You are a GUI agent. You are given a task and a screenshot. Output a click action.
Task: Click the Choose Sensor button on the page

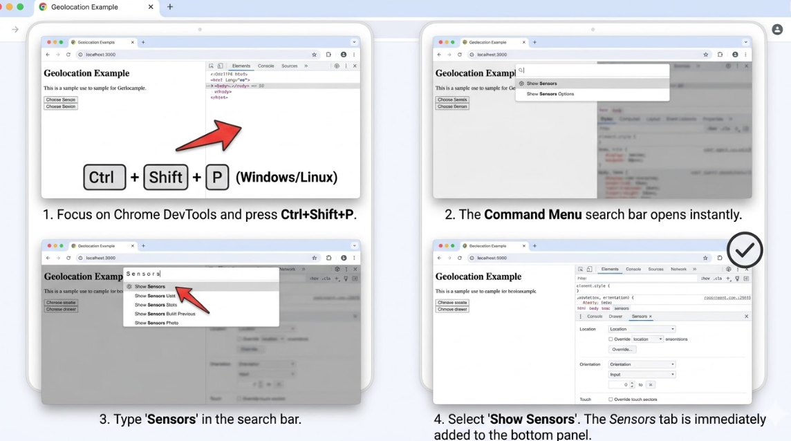[60, 100]
